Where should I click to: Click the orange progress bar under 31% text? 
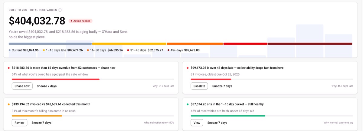(37, 116)
